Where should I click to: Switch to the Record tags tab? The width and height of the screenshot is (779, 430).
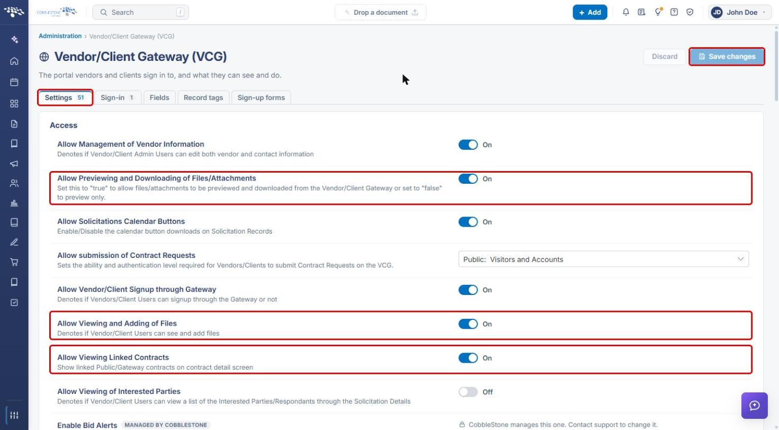coord(203,97)
